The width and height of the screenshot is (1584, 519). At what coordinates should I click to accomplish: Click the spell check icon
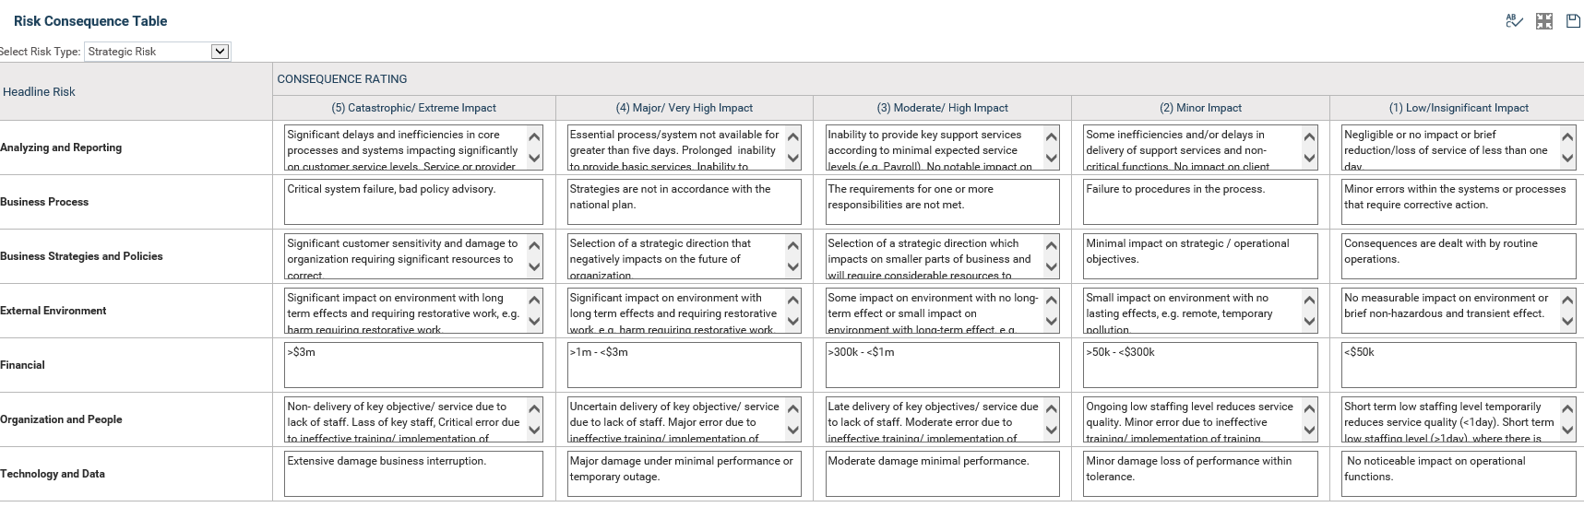pyautogui.click(x=1513, y=21)
